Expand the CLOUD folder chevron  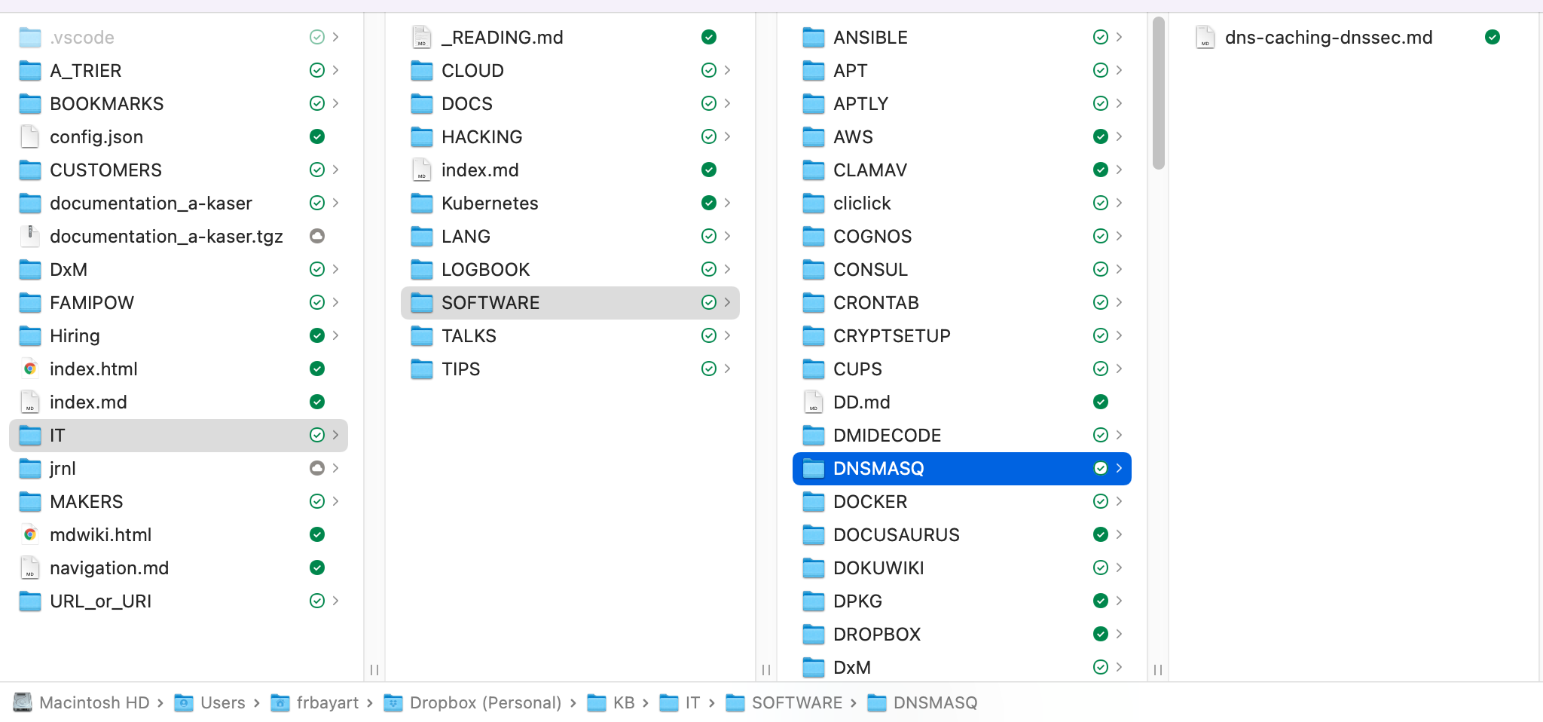click(x=727, y=70)
